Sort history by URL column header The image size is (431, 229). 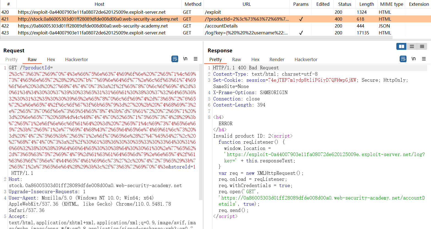[247, 4]
